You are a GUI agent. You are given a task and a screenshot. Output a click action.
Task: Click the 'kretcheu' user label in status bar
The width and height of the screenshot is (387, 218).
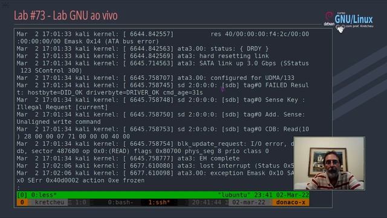50,202
